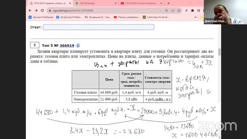Open the Facebook bookmark Дмитрий Майо...

point(69,17)
